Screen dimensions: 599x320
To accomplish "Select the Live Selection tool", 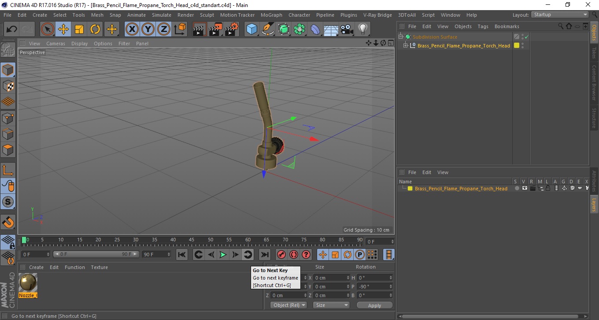I will point(48,29).
